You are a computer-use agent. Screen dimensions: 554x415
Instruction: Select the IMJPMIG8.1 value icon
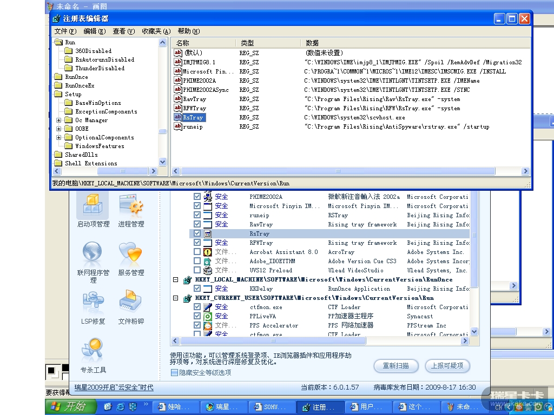pos(177,62)
